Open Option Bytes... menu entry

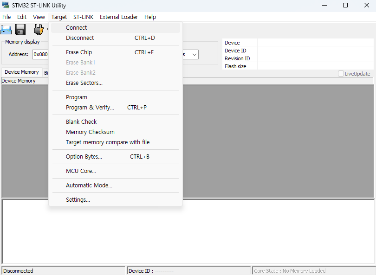(116, 157)
